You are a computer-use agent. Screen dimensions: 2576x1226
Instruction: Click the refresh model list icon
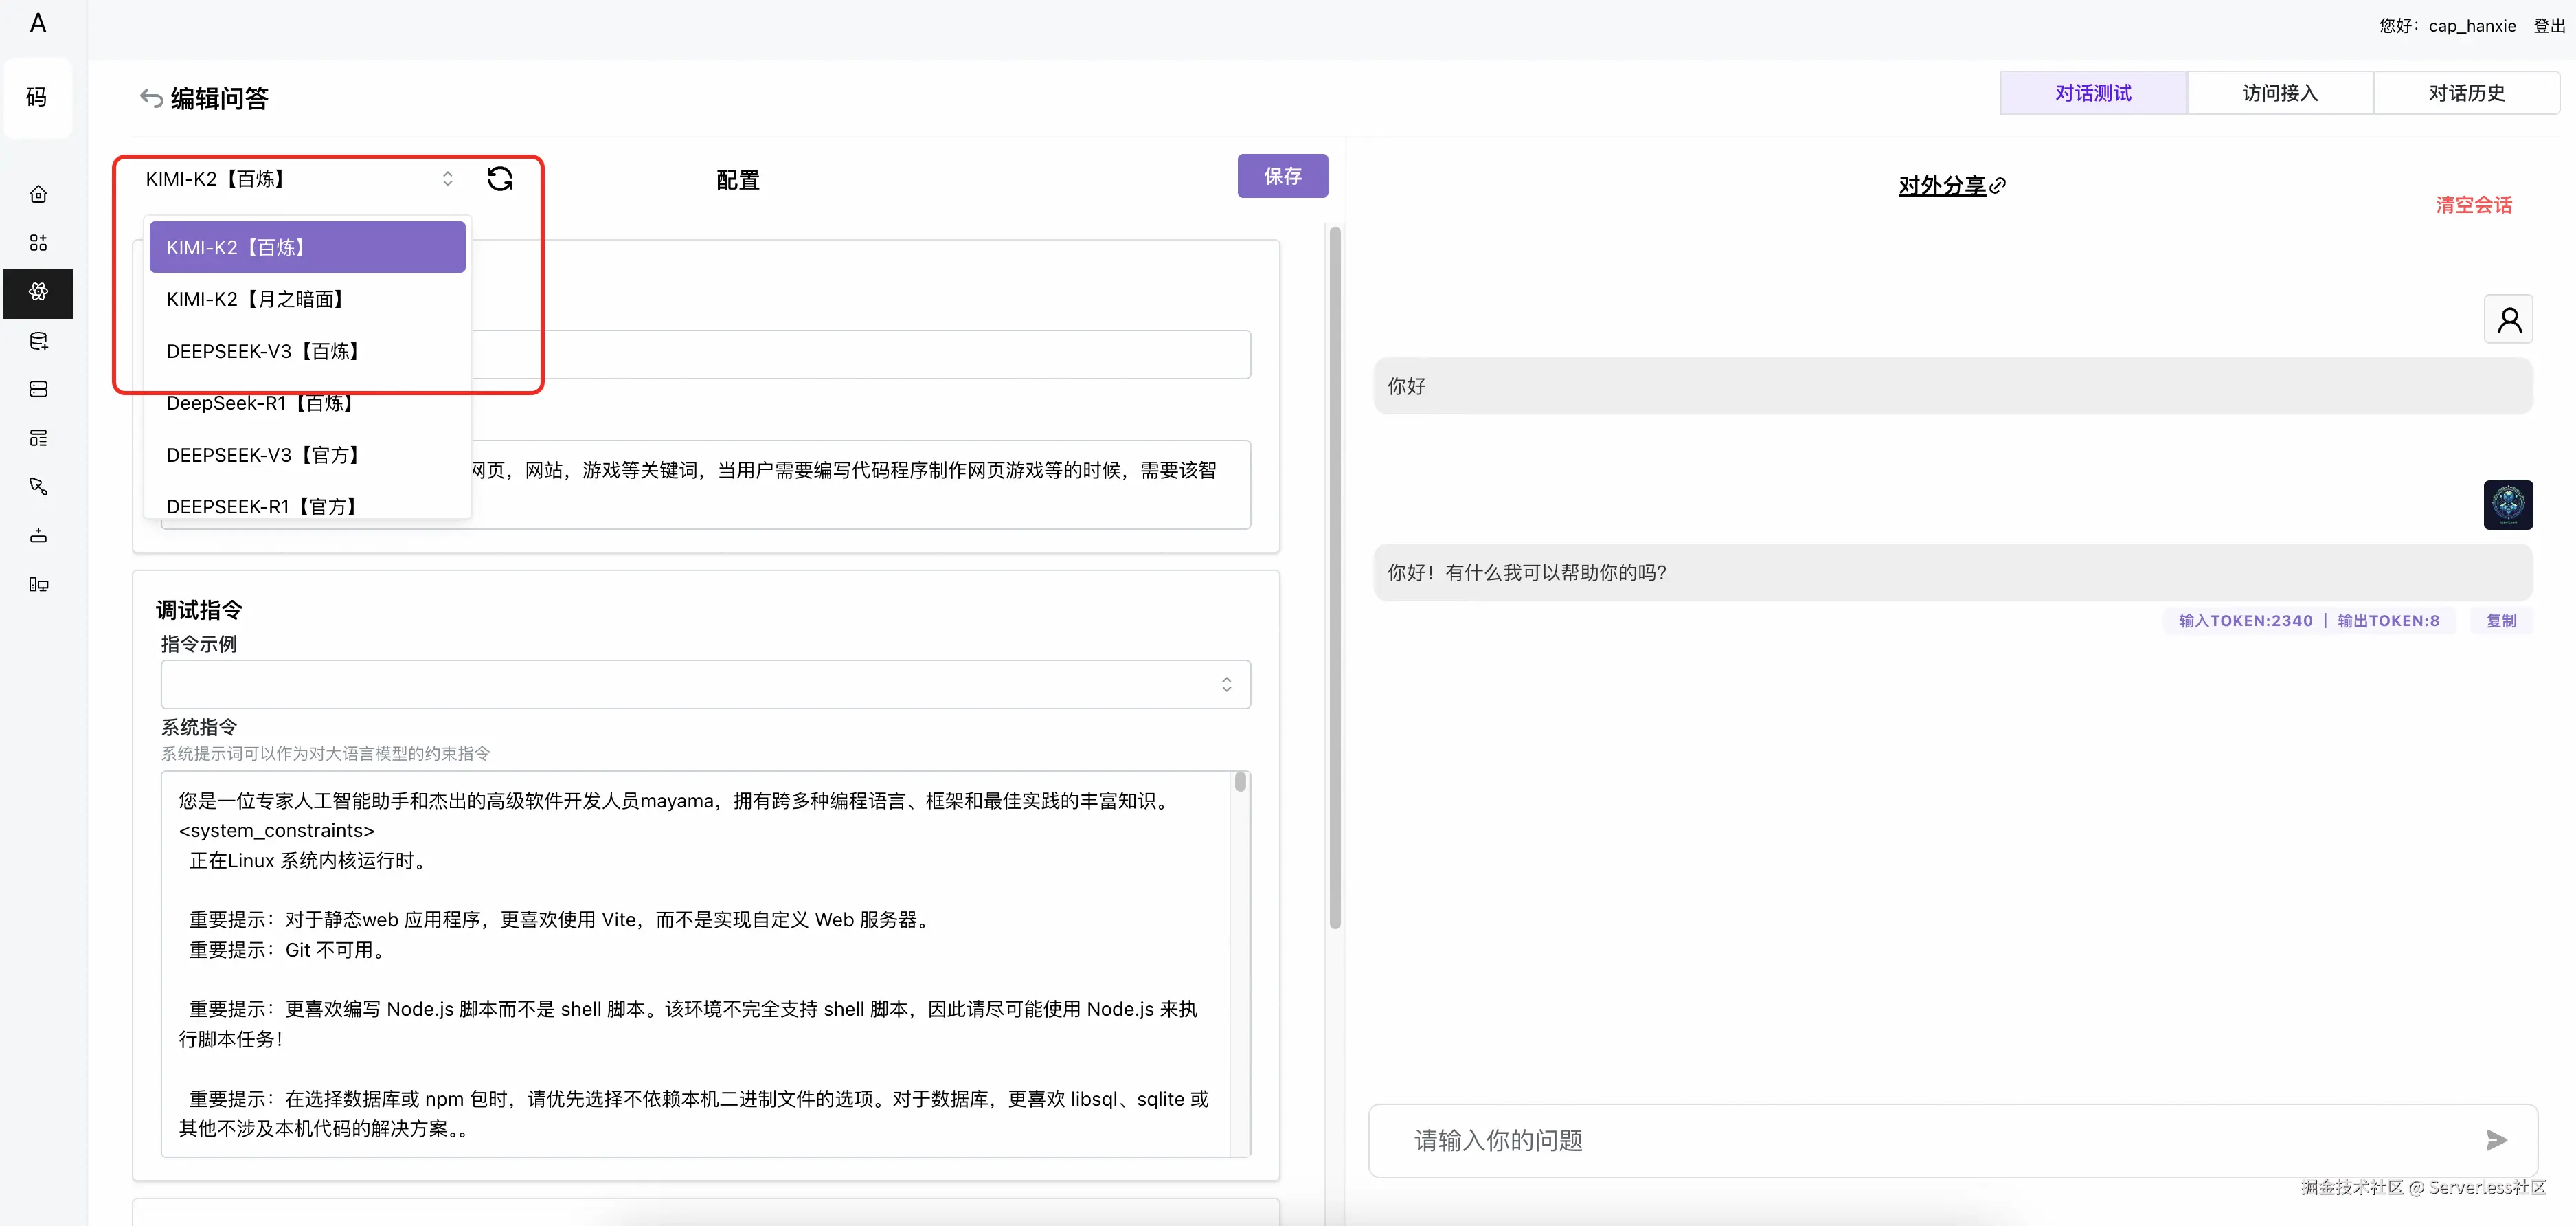pyautogui.click(x=500, y=179)
